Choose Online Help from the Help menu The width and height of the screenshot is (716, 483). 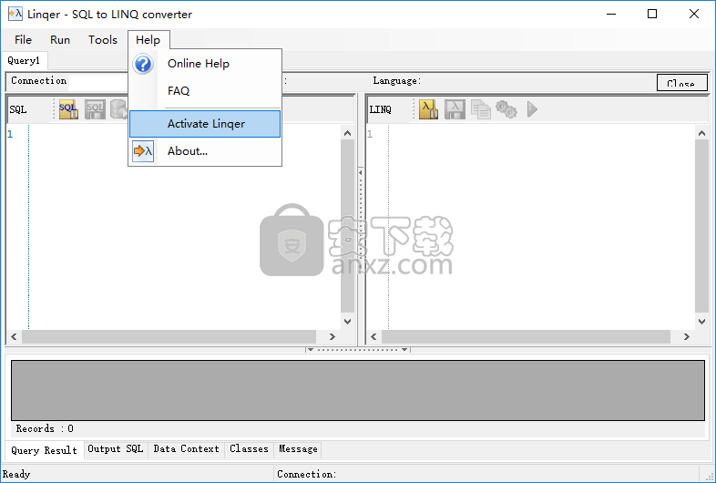[x=205, y=64]
